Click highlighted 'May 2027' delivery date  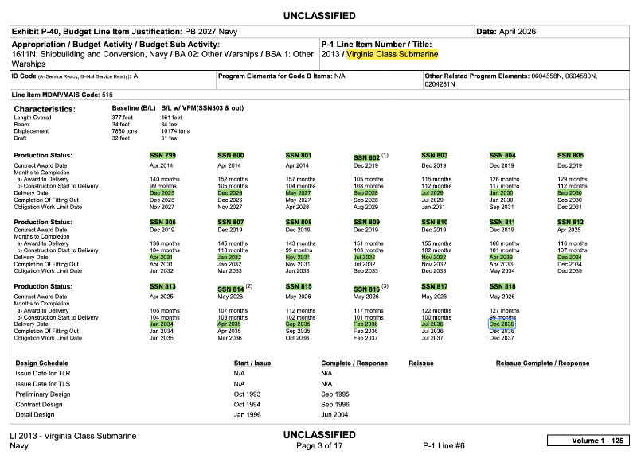(x=298, y=193)
